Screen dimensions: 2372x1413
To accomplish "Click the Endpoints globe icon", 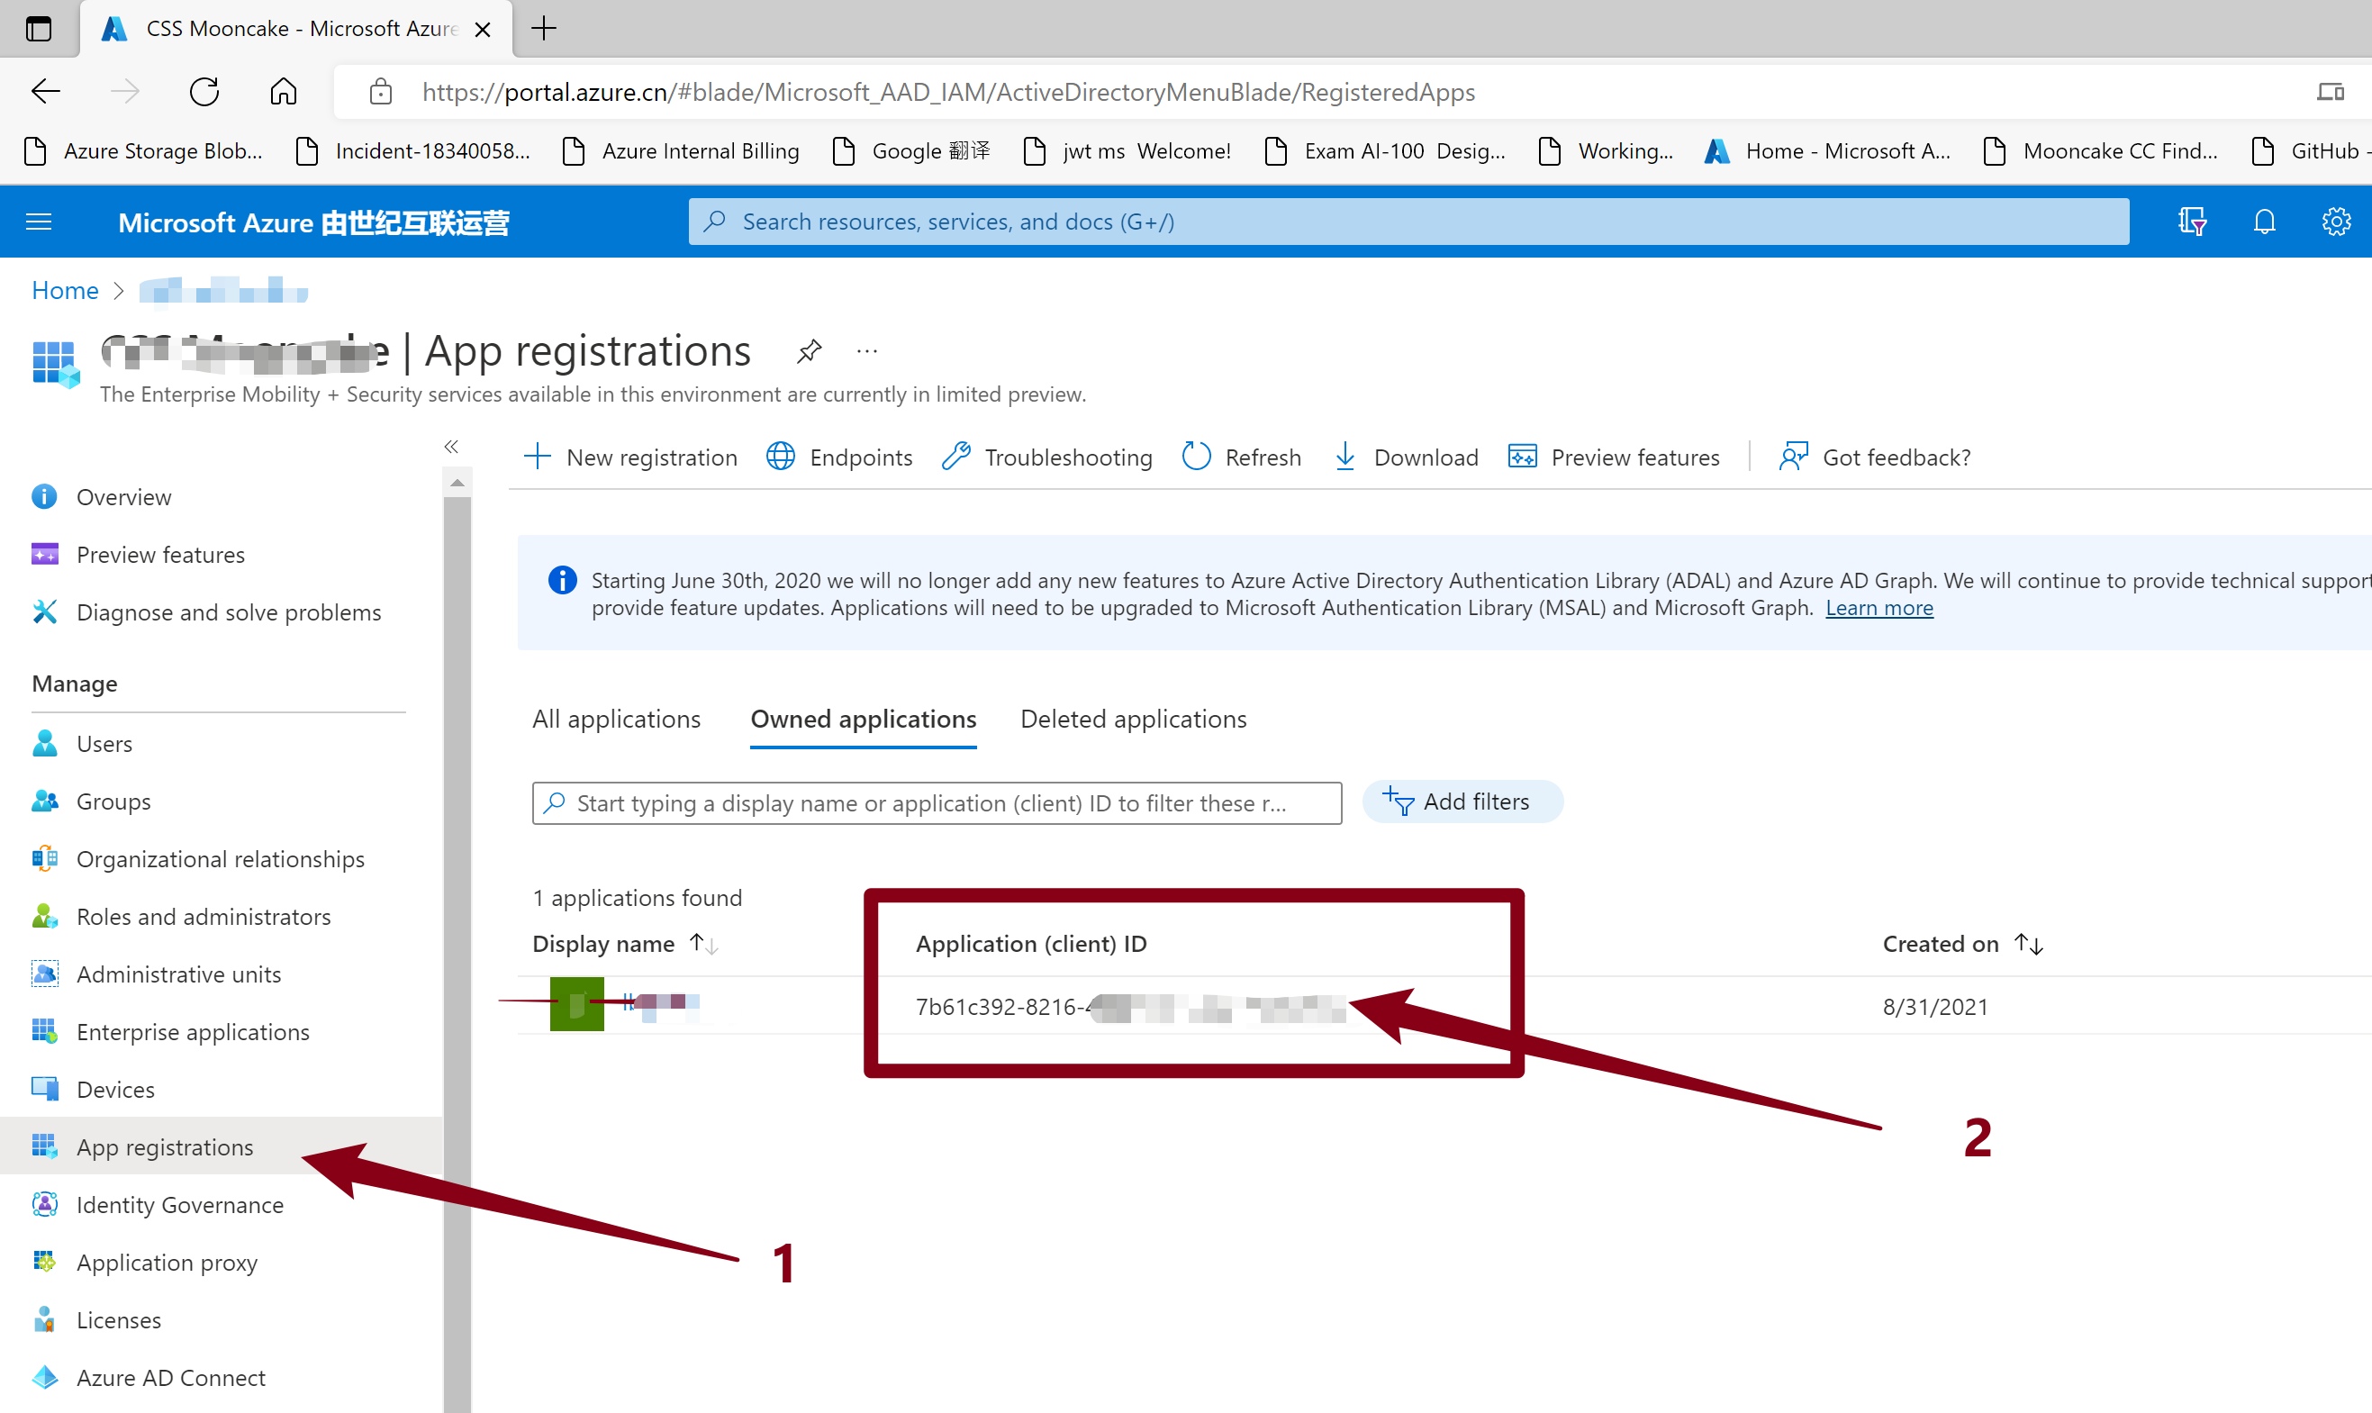I will click(x=781, y=457).
